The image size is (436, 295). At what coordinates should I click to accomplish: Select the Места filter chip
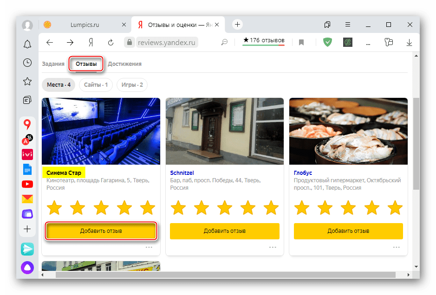(59, 85)
